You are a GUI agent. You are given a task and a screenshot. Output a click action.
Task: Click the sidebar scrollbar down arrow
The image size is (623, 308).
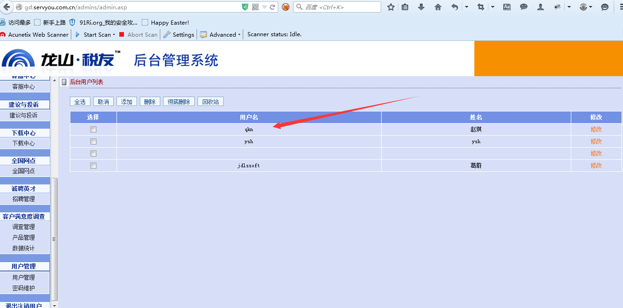tap(55, 305)
